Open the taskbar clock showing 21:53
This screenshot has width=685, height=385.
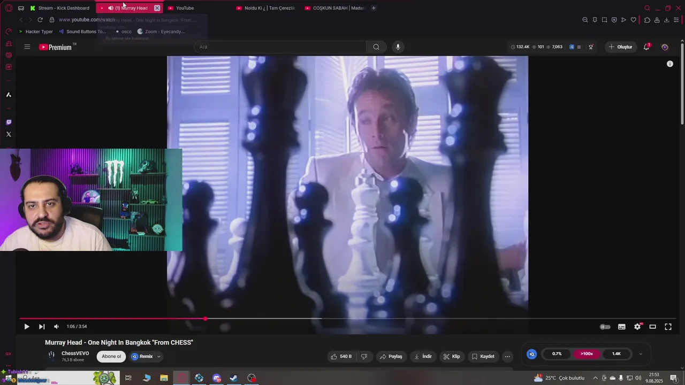point(653,378)
